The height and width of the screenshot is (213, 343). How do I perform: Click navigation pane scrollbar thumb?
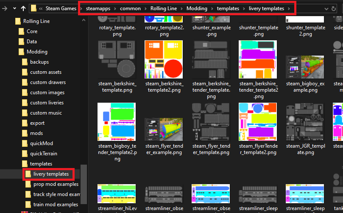point(84,184)
